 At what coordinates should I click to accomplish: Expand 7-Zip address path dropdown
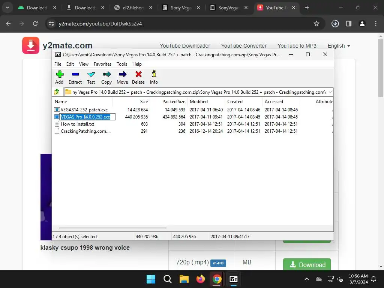(330, 92)
